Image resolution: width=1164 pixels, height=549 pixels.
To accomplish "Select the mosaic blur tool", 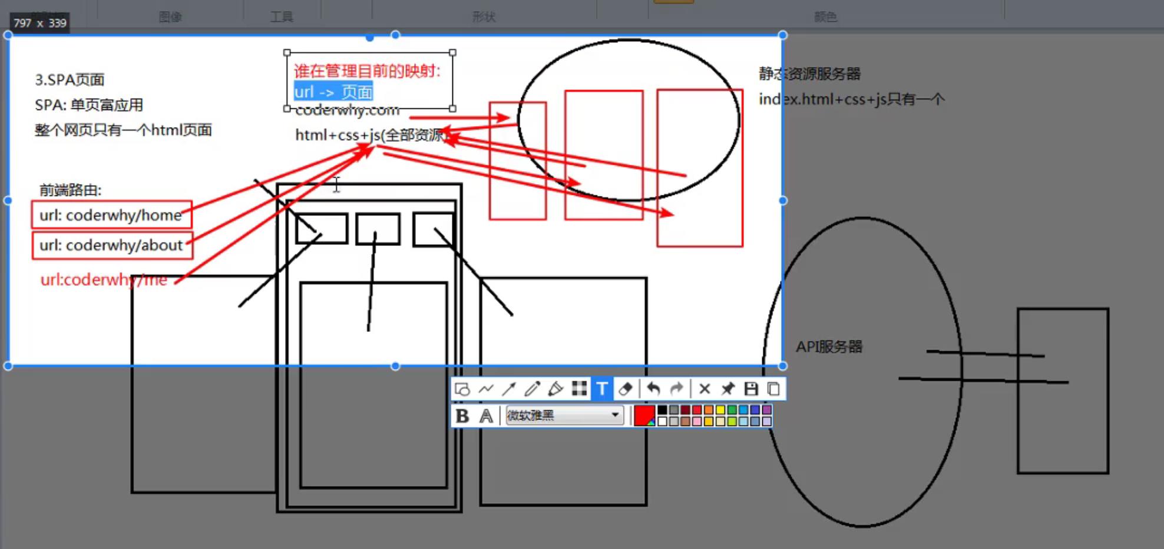I will pyautogui.click(x=579, y=389).
